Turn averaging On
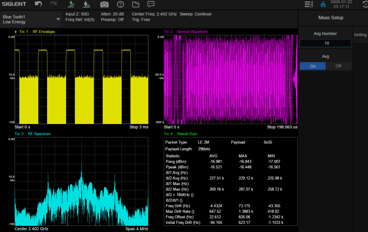 tap(313, 66)
